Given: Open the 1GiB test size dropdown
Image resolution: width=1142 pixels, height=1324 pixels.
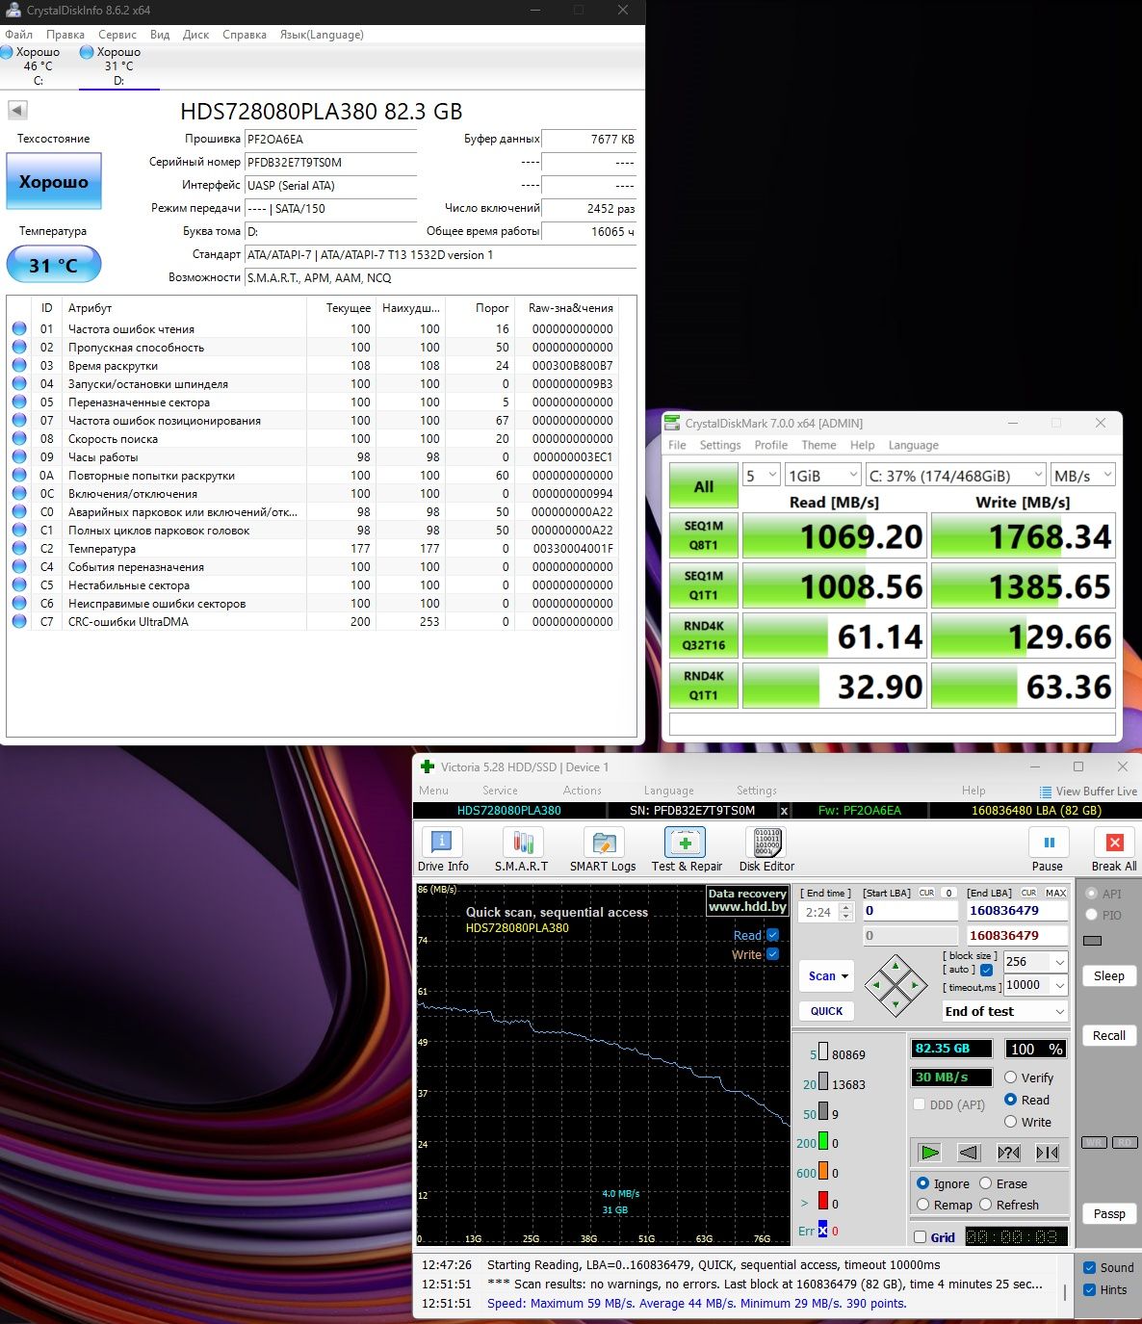Looking at the screenshot, I should [x=822, y=476].
